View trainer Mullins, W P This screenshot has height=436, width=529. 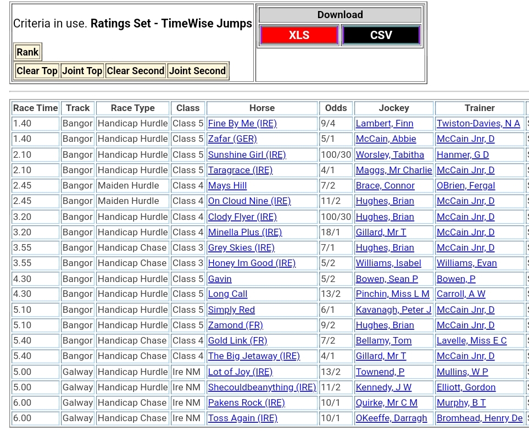point(462,372)
